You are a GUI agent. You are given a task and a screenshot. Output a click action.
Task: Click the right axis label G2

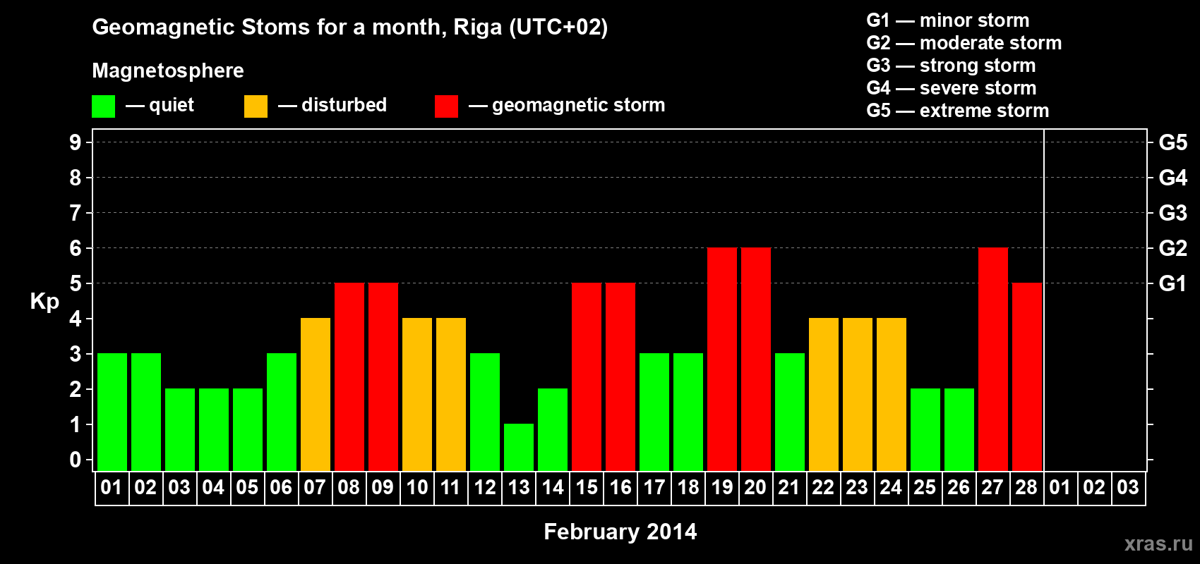pos(1173,248)
